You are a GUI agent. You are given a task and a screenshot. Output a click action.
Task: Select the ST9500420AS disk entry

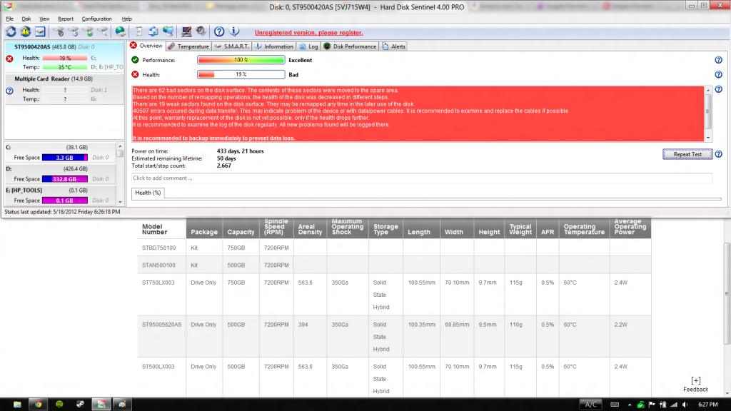(64, 57)
